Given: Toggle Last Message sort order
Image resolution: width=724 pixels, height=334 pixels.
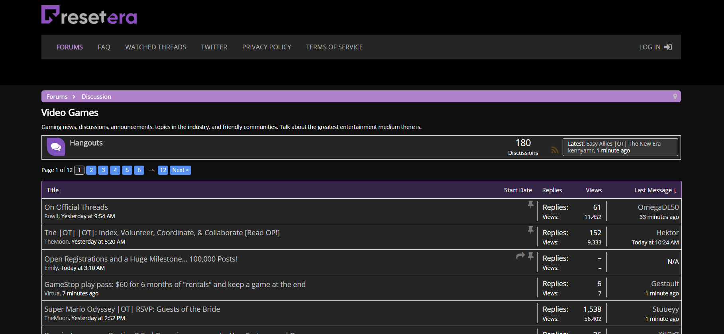Looking at the screenshot, I should tap(655, 190).
